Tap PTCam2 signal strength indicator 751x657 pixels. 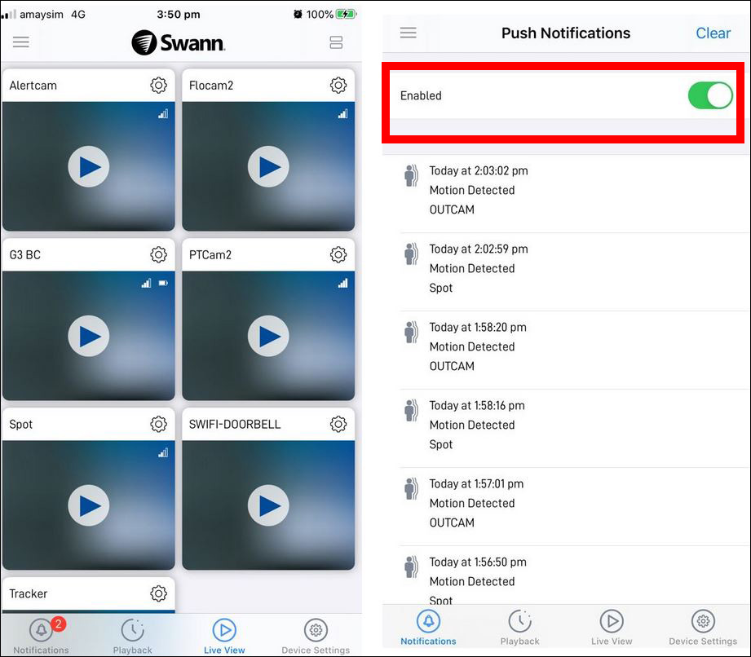tap(343, 283)
